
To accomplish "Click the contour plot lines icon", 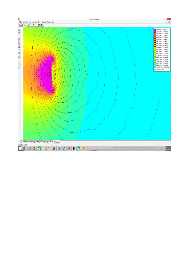I will (x=39, y=25).
